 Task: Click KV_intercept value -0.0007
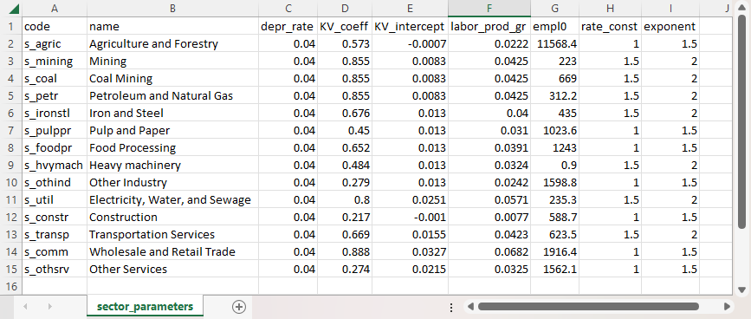410,43
